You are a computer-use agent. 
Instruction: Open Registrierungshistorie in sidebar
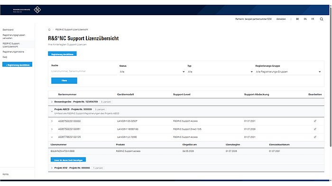point(13,52)
